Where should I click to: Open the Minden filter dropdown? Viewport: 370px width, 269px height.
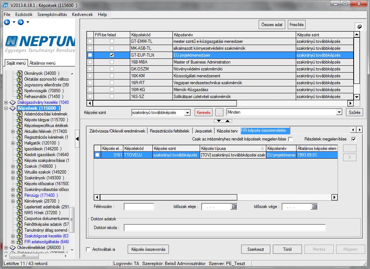[339, 112]
